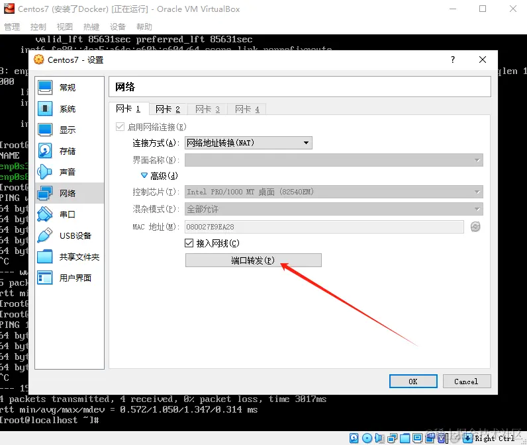Select the 网络 (Network) settings category
This screenshot has height=445, width=527.
tap(70, 193)
